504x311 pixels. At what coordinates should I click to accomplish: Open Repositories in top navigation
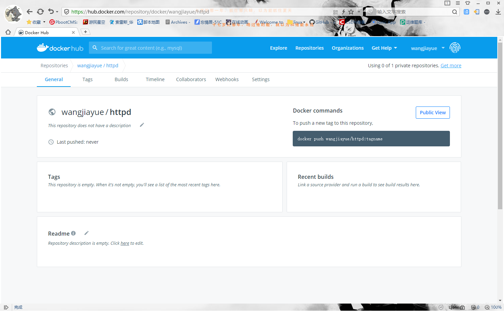(x=309, y=48)
